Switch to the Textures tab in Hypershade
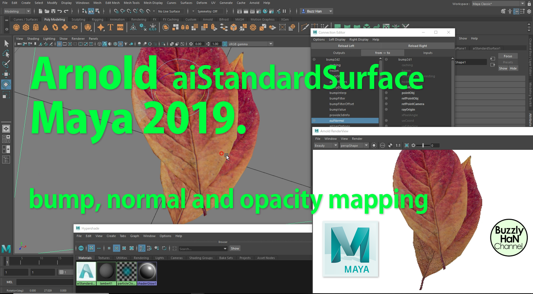This screenshot has height=294, width=533. 104,258
